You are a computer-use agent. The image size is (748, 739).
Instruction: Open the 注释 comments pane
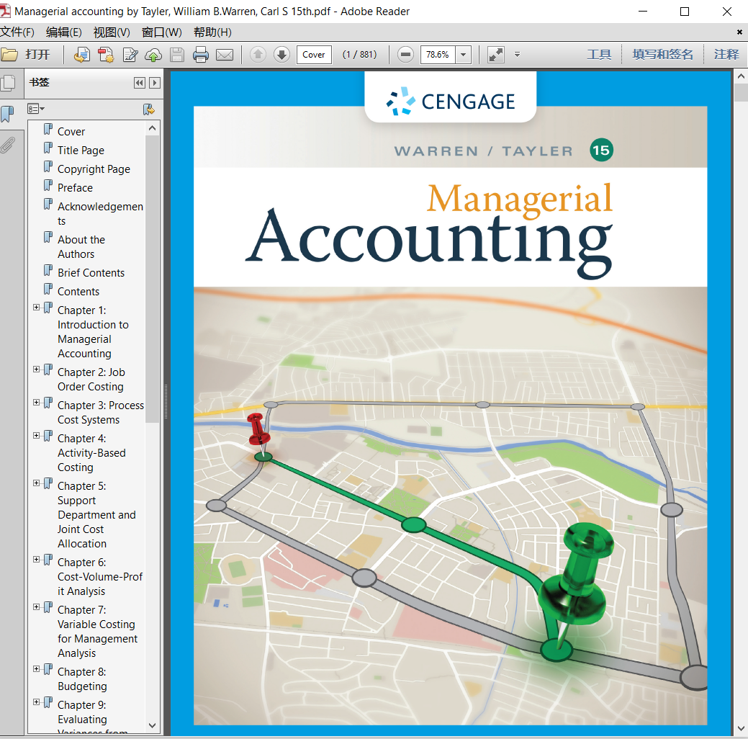(726, 55)
